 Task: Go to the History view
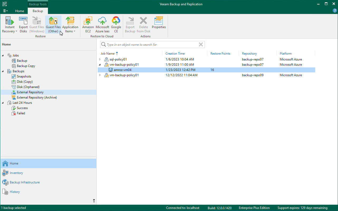pyautogui.click(x=15, y=192)
